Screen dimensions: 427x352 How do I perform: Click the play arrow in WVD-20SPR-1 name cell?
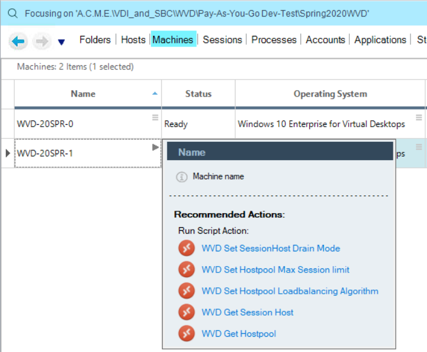point(155,147)
